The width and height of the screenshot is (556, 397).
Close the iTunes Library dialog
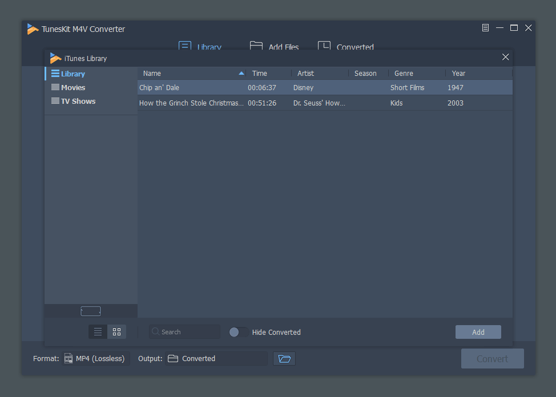(505, 57)
